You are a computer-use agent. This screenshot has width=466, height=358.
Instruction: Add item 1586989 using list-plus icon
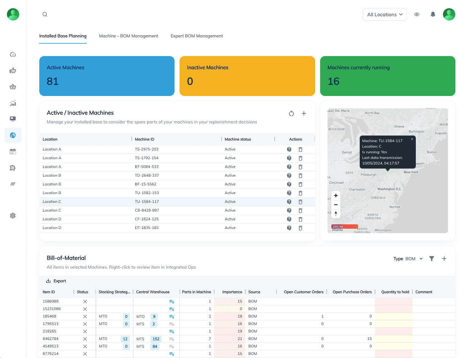(171, 302)
